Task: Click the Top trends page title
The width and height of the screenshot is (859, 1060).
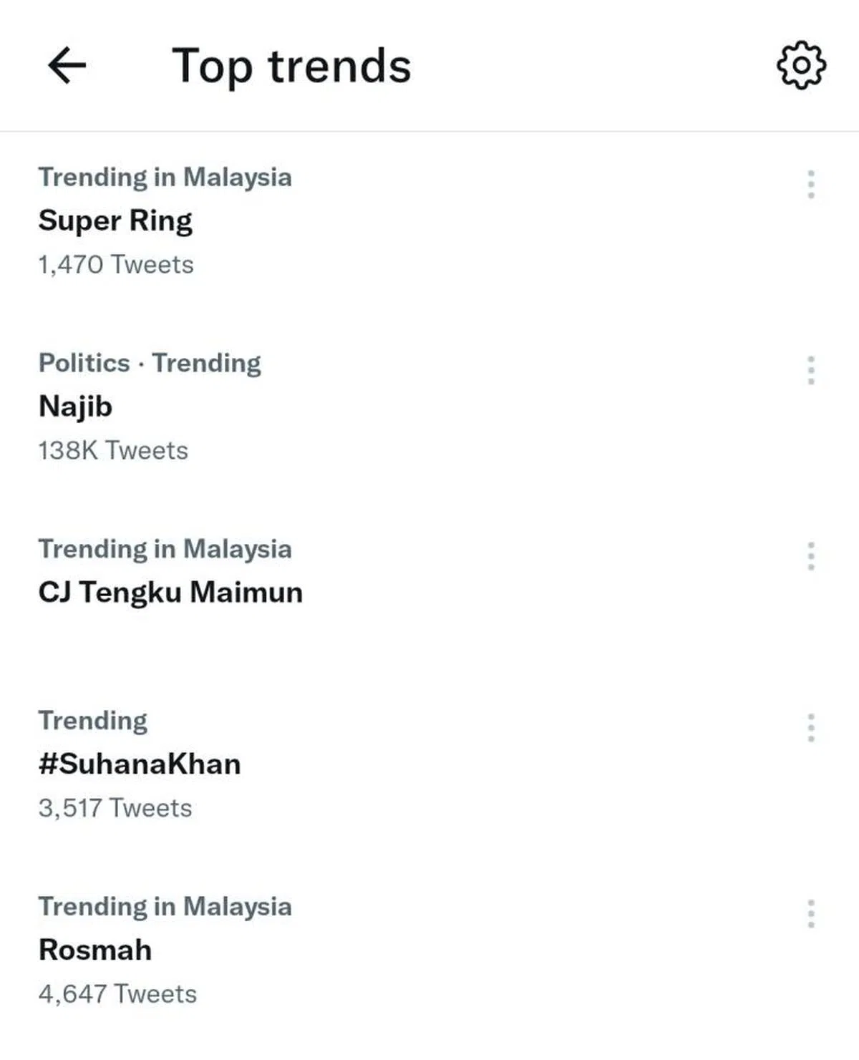Action: pos(291,66)
